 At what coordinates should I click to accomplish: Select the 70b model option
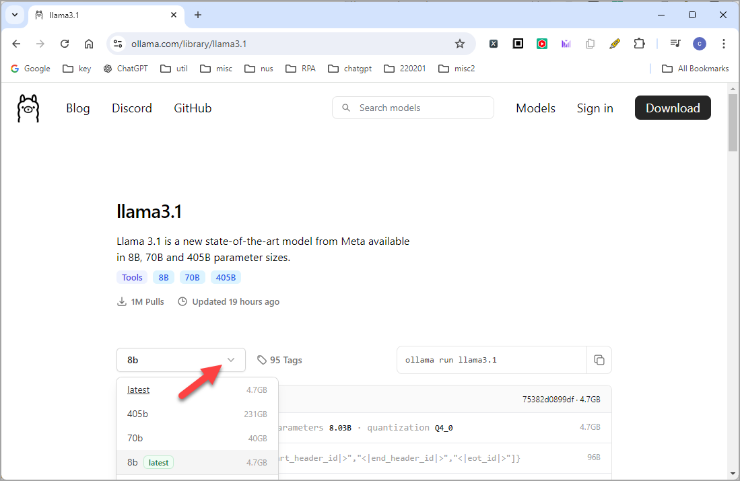coord(197,438)
